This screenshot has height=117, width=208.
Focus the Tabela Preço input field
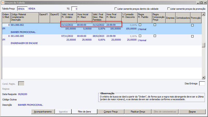click(x=22, y=9)
